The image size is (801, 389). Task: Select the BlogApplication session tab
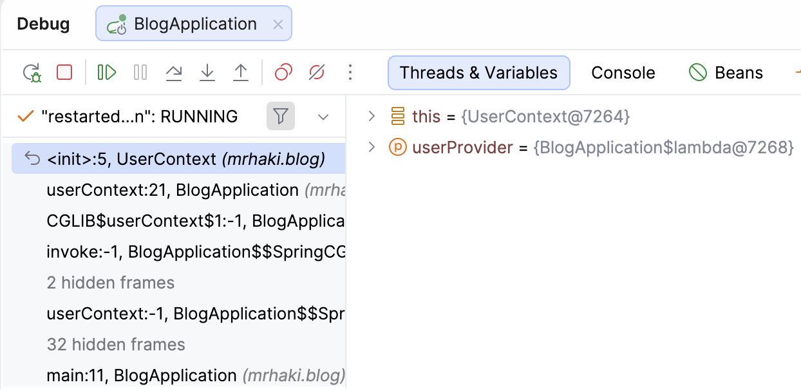tap(194, 24)
